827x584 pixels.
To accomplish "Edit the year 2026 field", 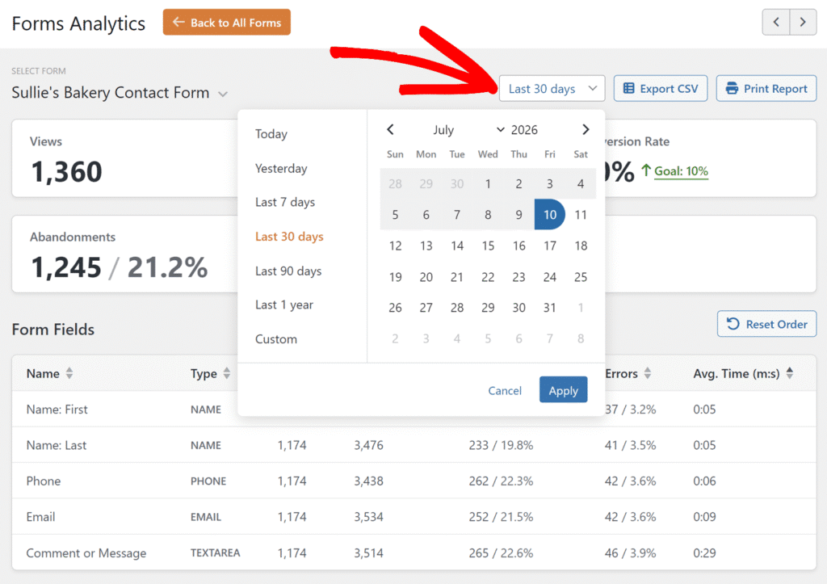I will point(524,130).
